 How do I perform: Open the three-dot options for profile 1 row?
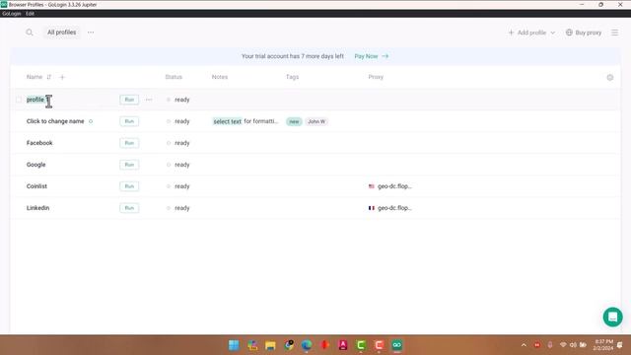tap(149, 100)
